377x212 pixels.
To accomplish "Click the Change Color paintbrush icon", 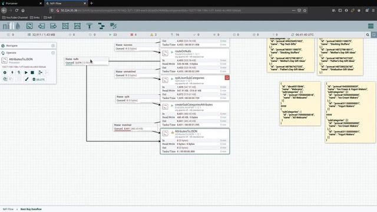I will tap(27, 79).
